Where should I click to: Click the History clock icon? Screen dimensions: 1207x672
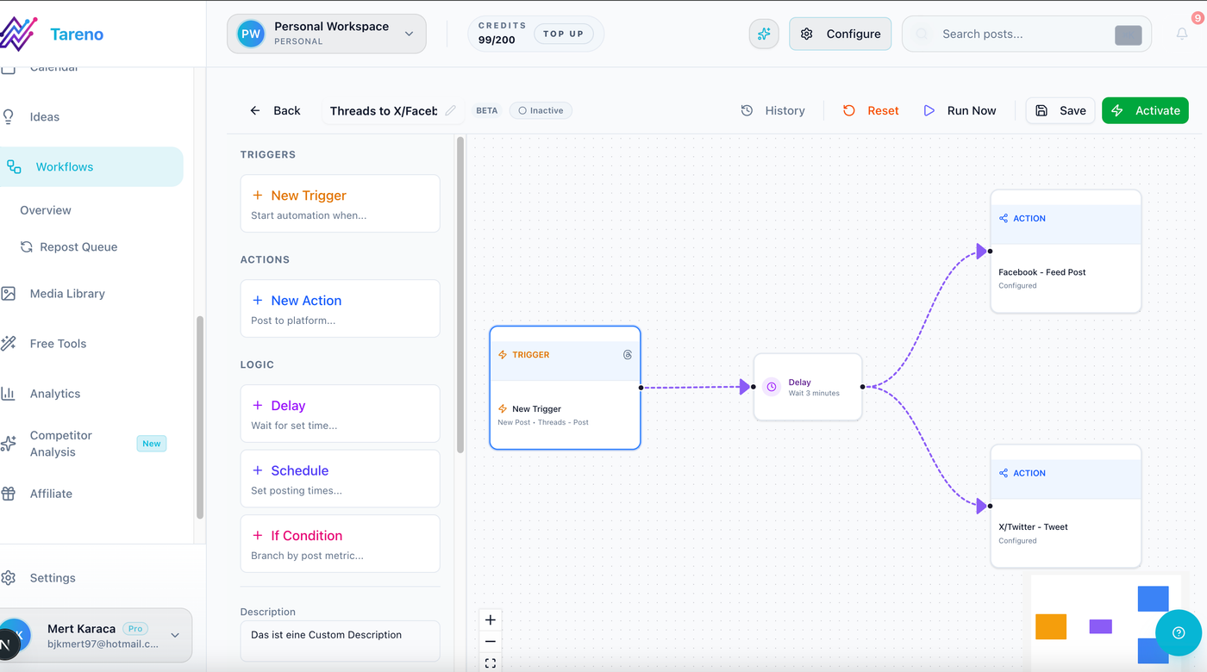point(747,110)
